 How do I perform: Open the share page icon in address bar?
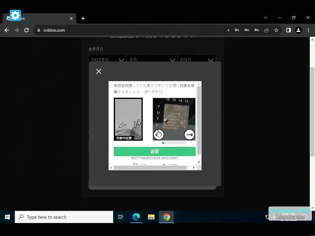pyautogui.click(x=266, y=30)
